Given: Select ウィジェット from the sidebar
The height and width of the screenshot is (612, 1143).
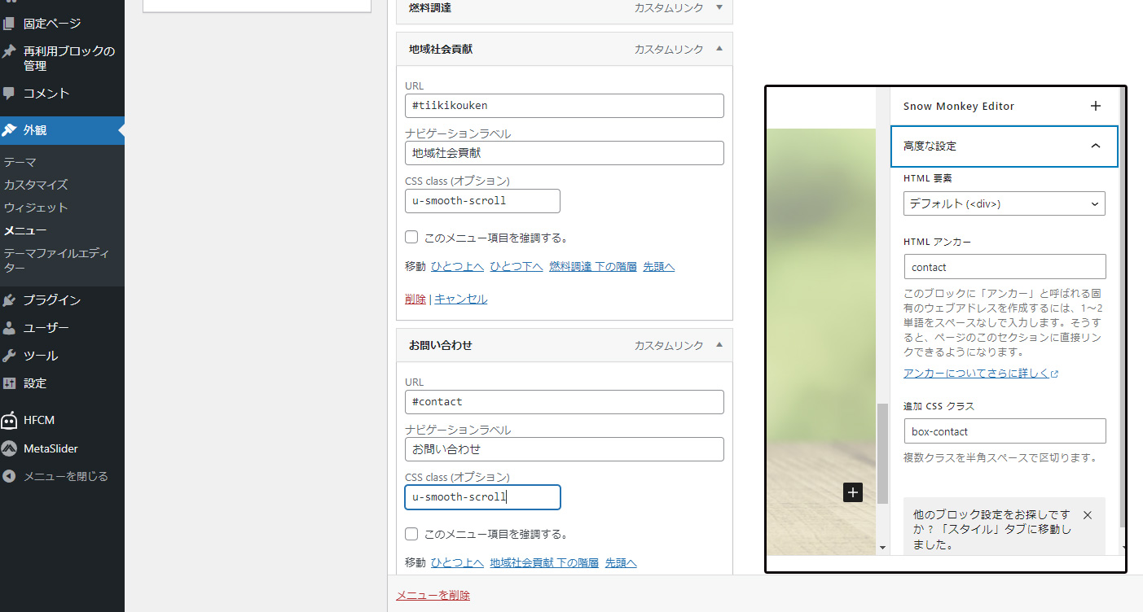Looking at the screenshot, I should [36, 208].
